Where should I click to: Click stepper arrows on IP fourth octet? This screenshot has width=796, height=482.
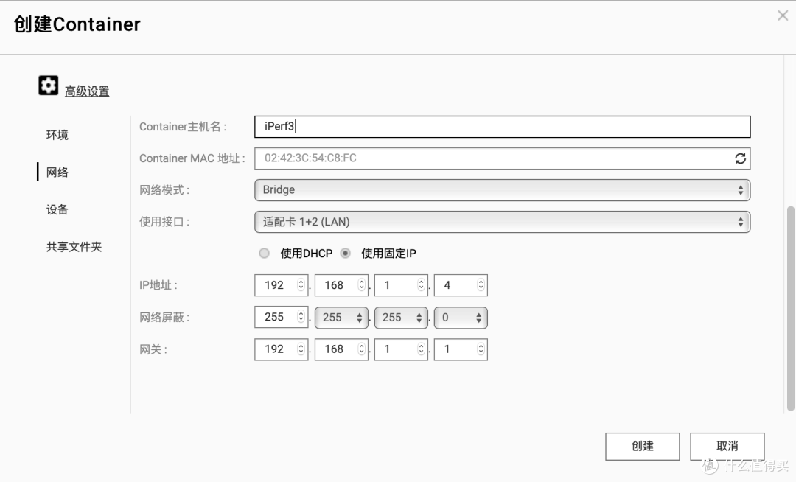(481, 285)
